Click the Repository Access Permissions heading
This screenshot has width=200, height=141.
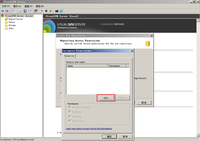80,41
